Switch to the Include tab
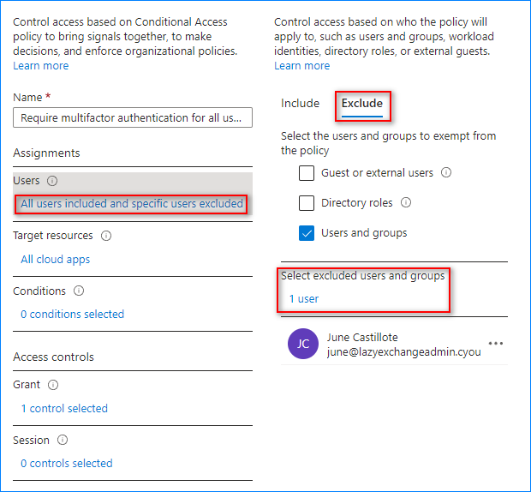This screenshot has width=531, height=492. (300, 103)
